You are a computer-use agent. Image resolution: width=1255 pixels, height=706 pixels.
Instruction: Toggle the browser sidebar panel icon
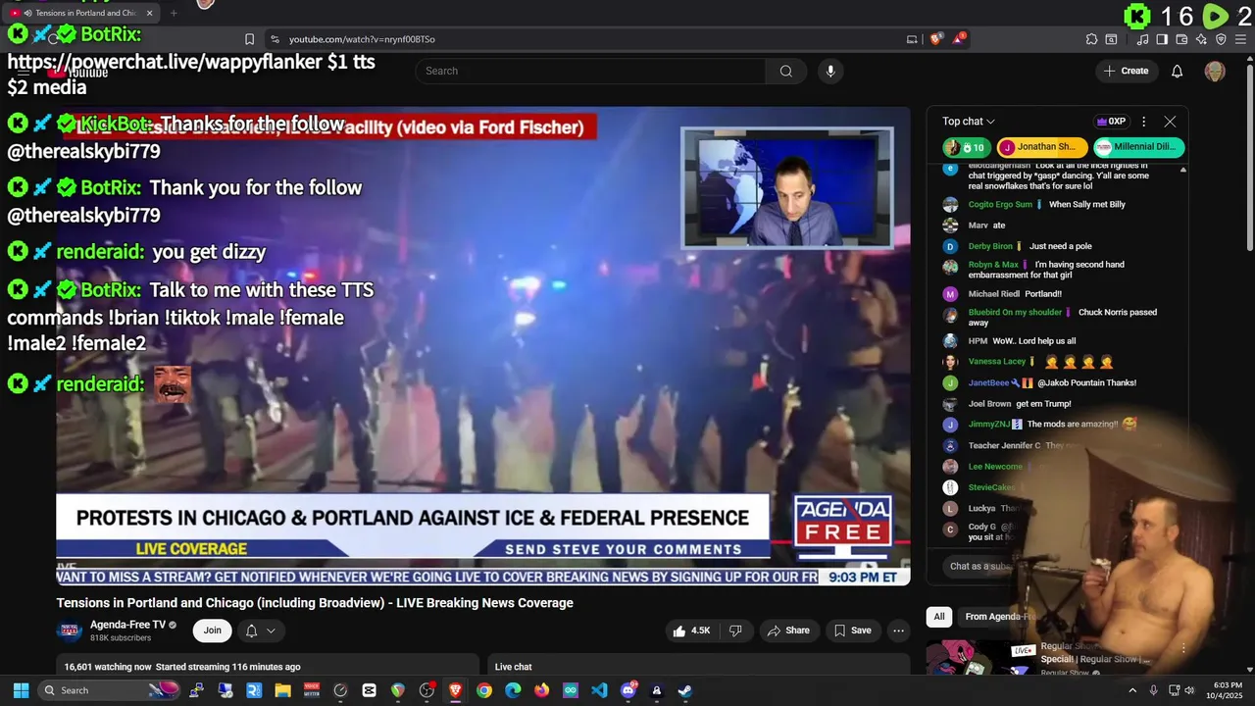point(1162,39)
